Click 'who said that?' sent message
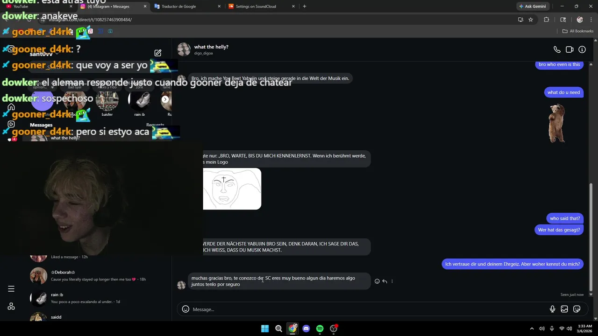Viewport: 598px width, 336px height. tap(565, 218)
